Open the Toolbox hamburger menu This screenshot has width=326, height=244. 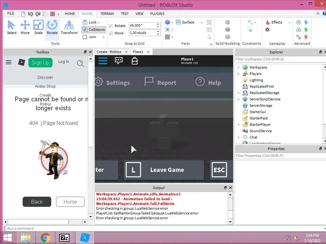tap(9, 62)
